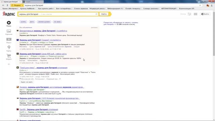
Task: Click favicon of in-market.ru ad result
Action: (x=17, y=40)
